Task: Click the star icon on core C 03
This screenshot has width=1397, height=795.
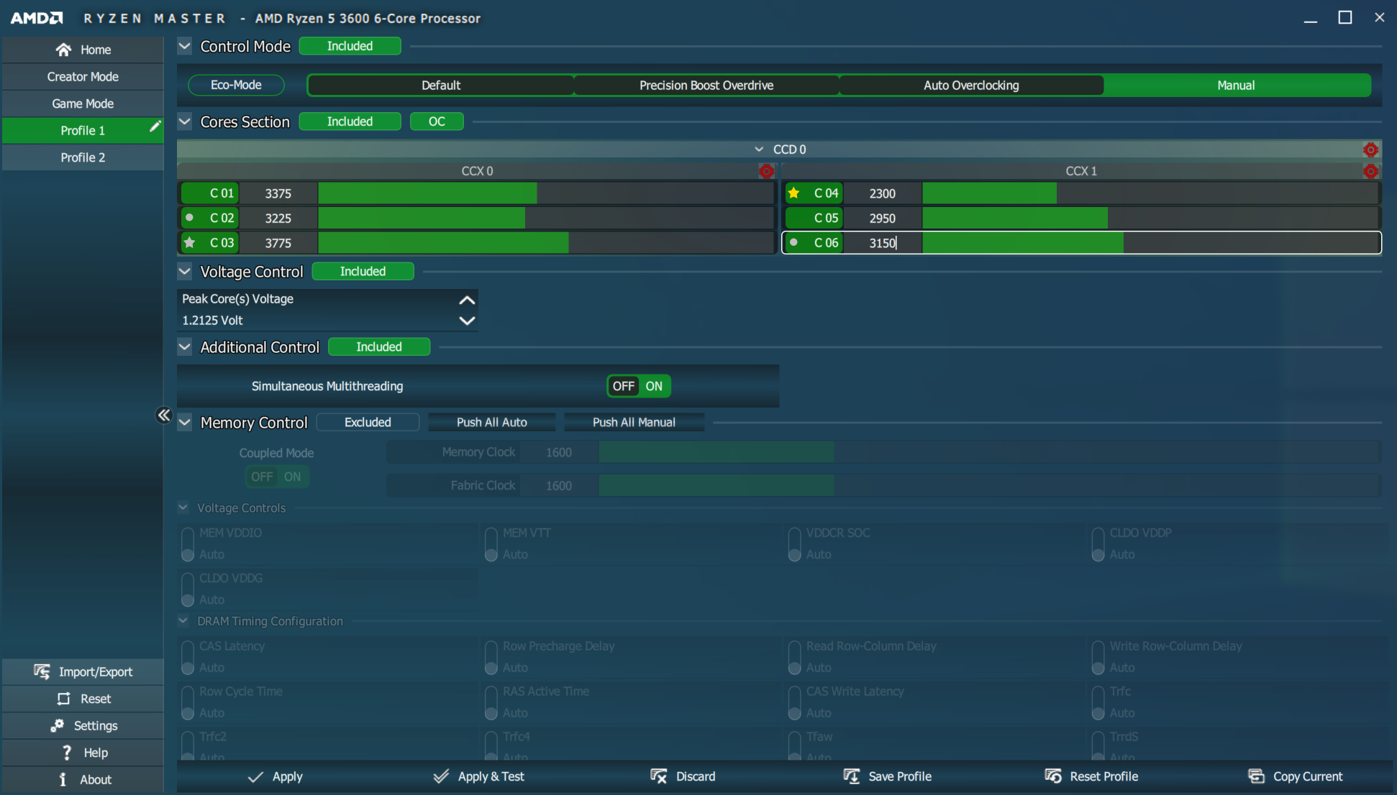Action: (x=190, y=242)
